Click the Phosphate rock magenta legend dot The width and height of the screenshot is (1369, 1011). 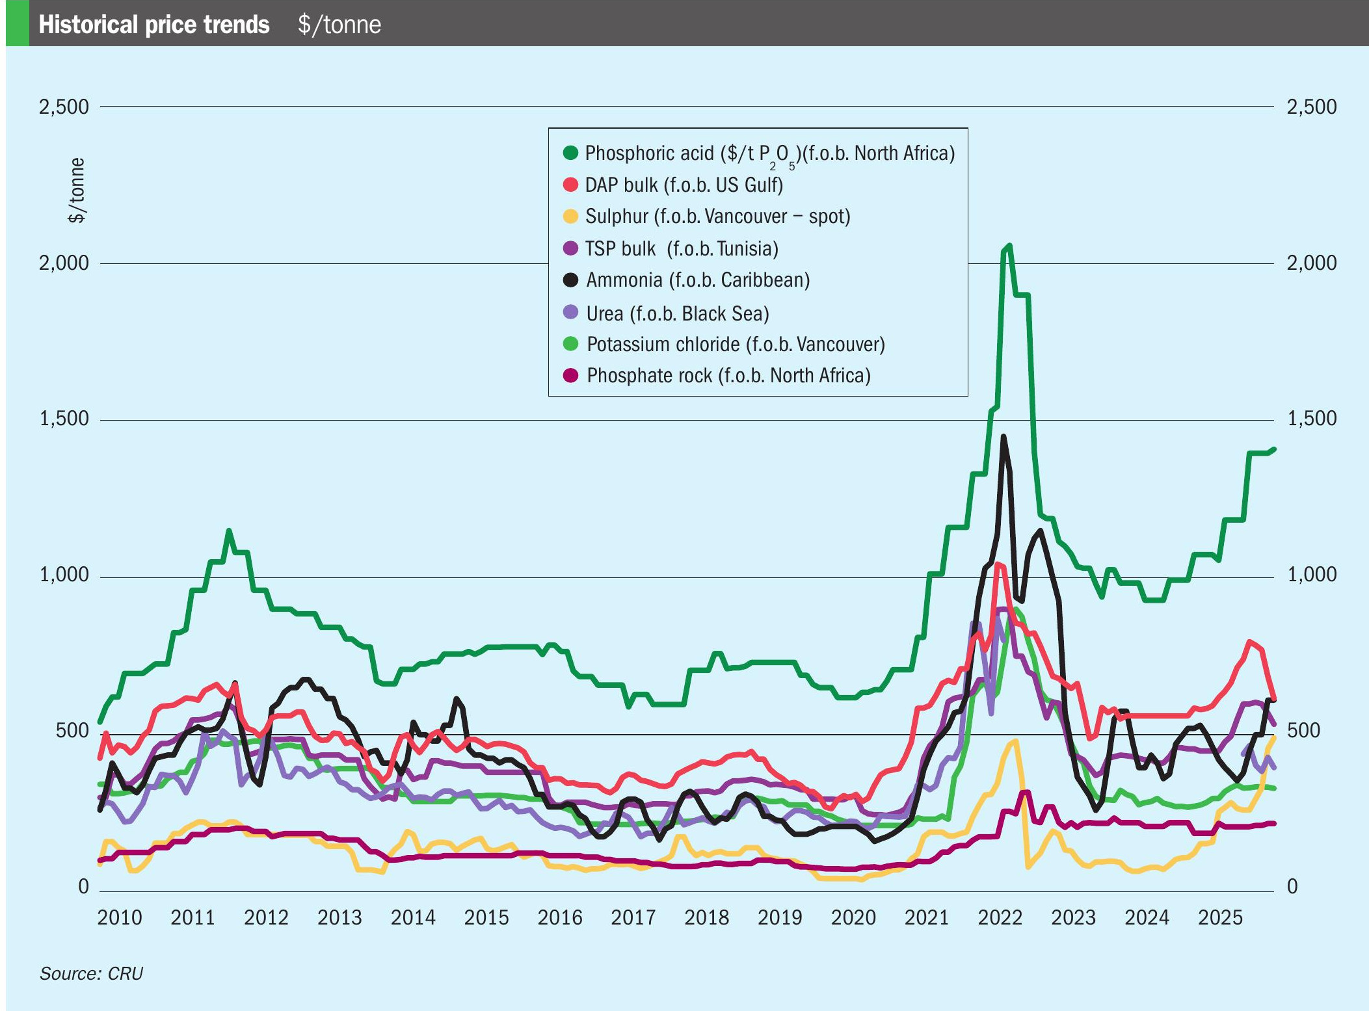coord(570,375)
